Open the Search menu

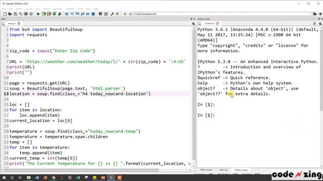(19, 9)
